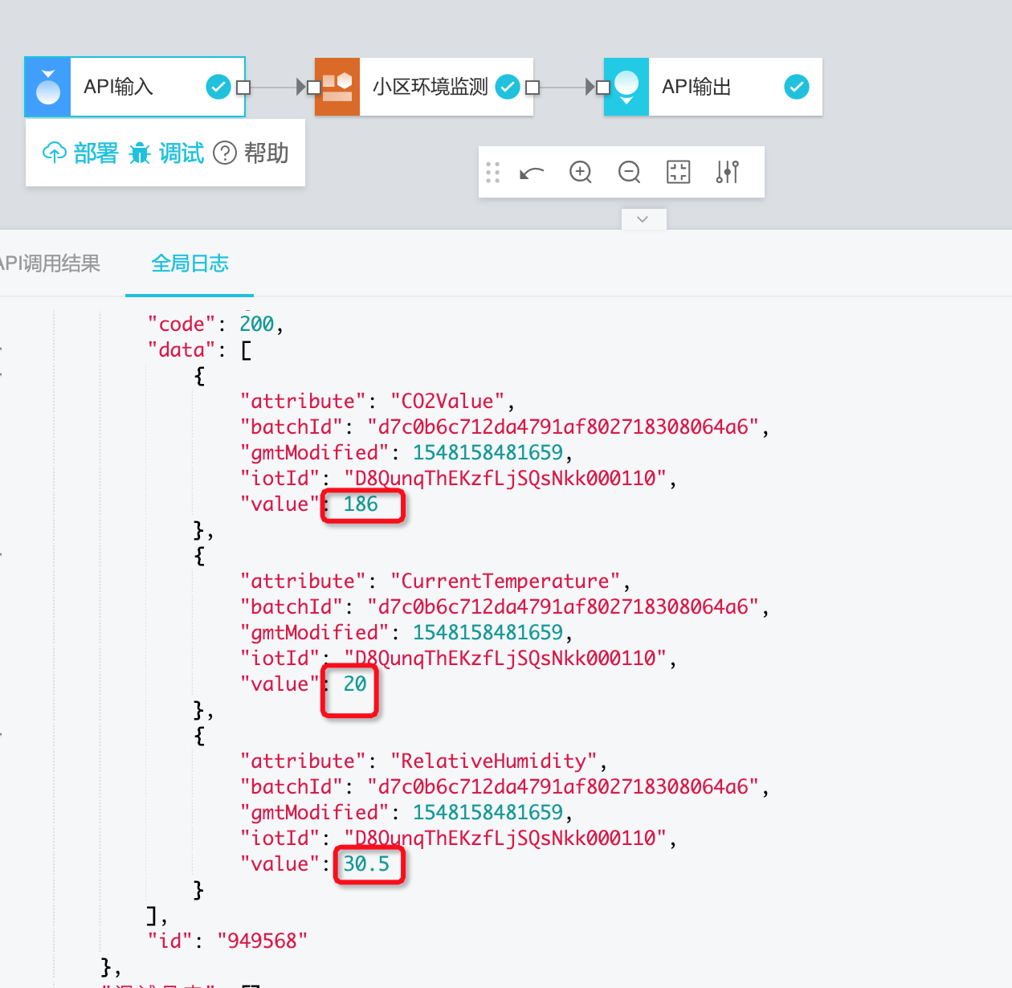1012x988 pixels.
Task: Click the toolbar drag handle dots
Action: point(493,172)
